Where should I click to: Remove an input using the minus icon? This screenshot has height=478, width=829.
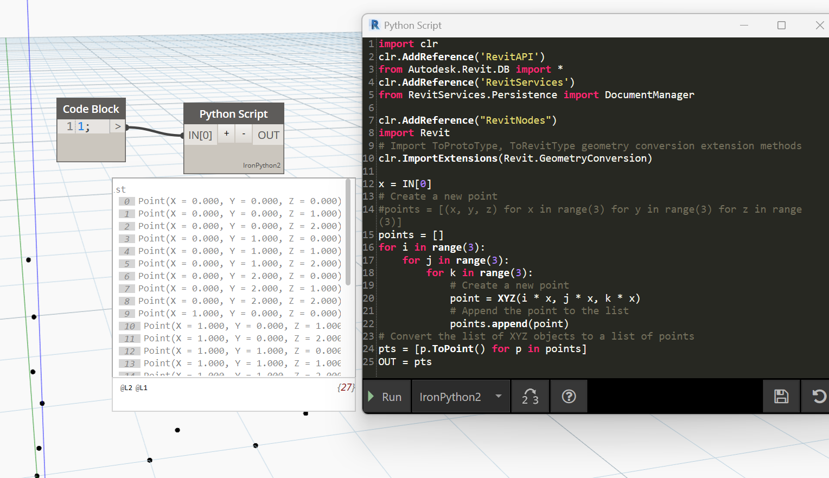[x=243, y=134]
